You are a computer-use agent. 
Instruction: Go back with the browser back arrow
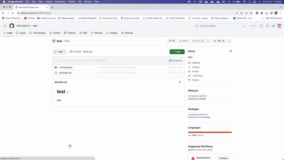click(3, 13)
